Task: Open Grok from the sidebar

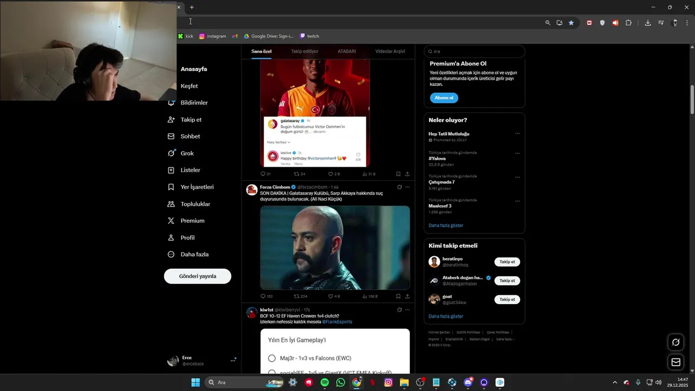Action: 181,153
